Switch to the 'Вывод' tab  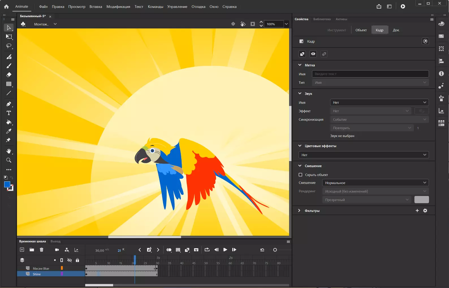coord(55,241)
